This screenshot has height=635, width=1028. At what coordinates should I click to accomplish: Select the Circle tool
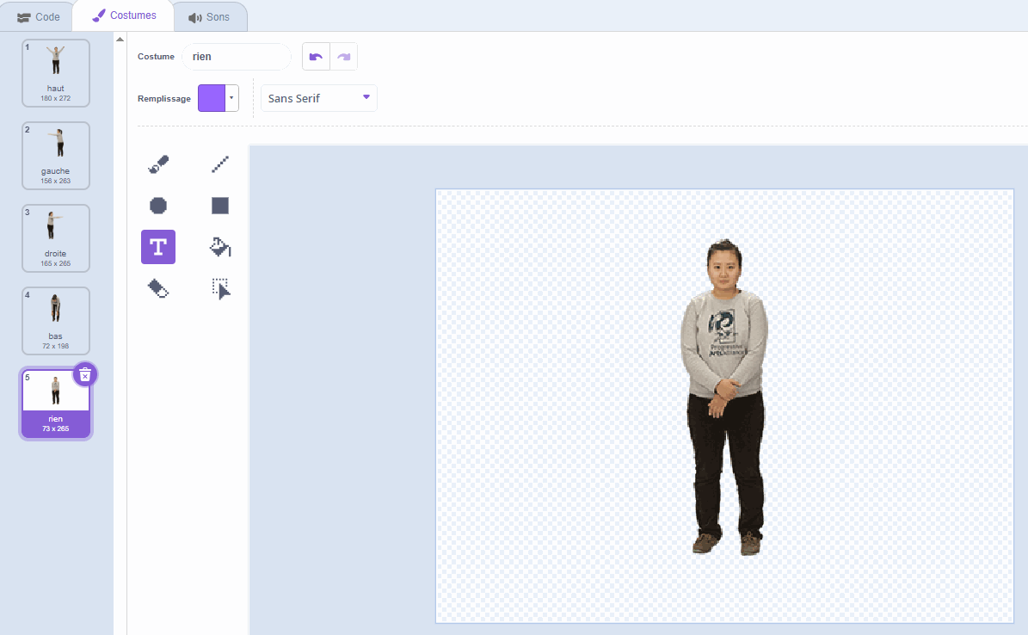pos(158,206)
